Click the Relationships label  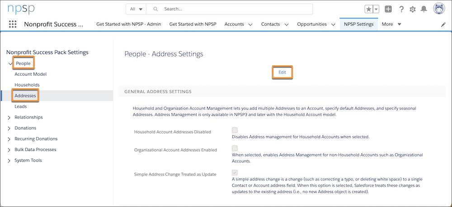(x=28, y=117)
